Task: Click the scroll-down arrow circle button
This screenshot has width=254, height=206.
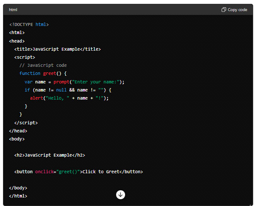Action: tap(120, 195)
